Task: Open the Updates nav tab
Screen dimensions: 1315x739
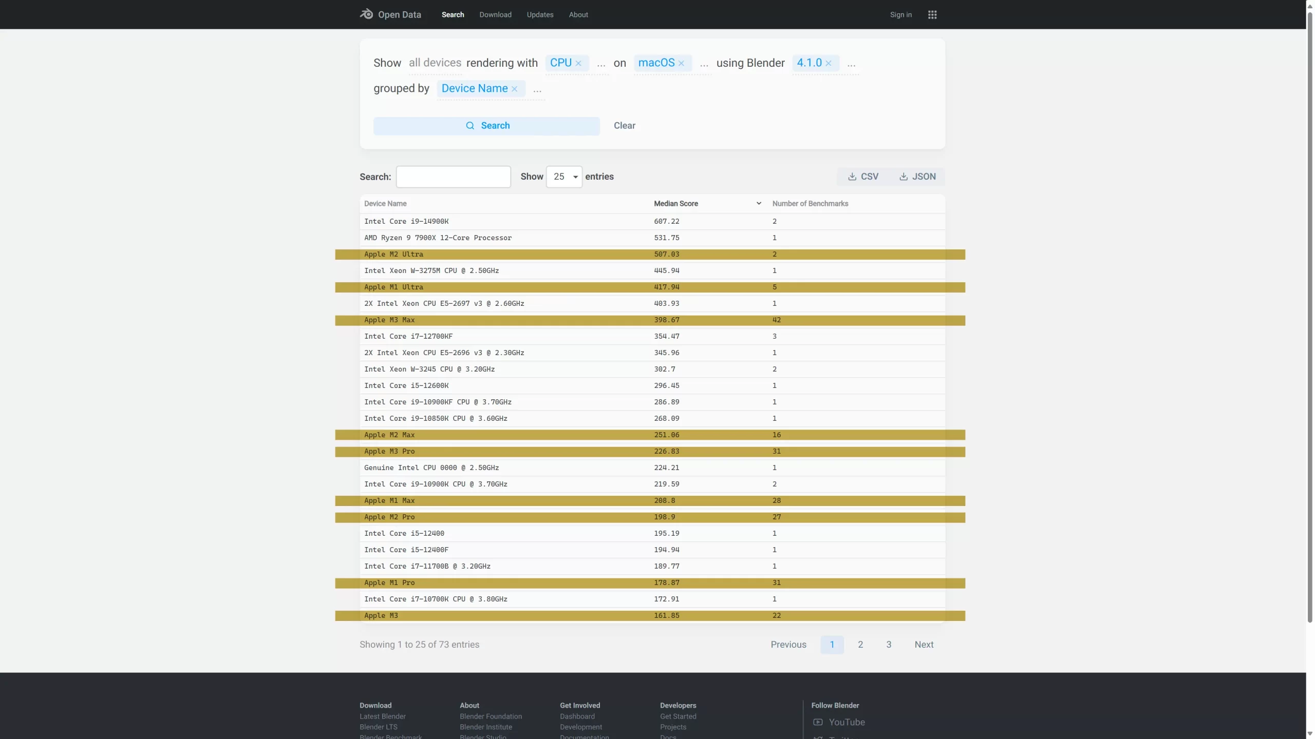Action: click(x=540, y=14)
